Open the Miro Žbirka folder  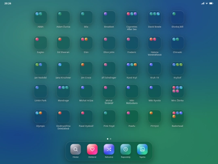point(177,91)
